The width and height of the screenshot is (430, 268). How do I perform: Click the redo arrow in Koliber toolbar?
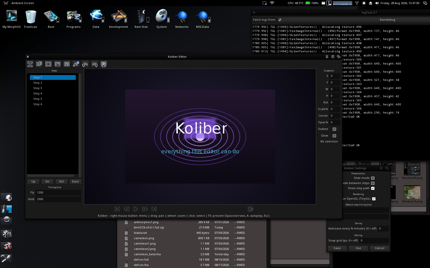click(x=94, y=64)
